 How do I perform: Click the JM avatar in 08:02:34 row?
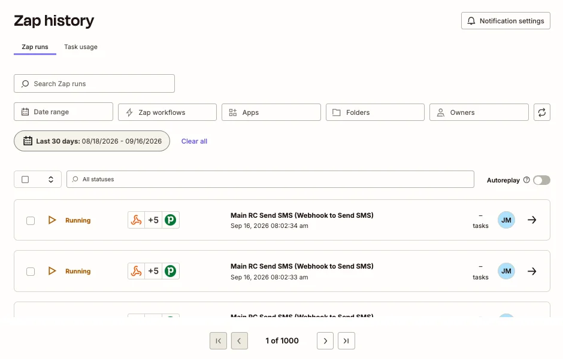coord(506,220)
